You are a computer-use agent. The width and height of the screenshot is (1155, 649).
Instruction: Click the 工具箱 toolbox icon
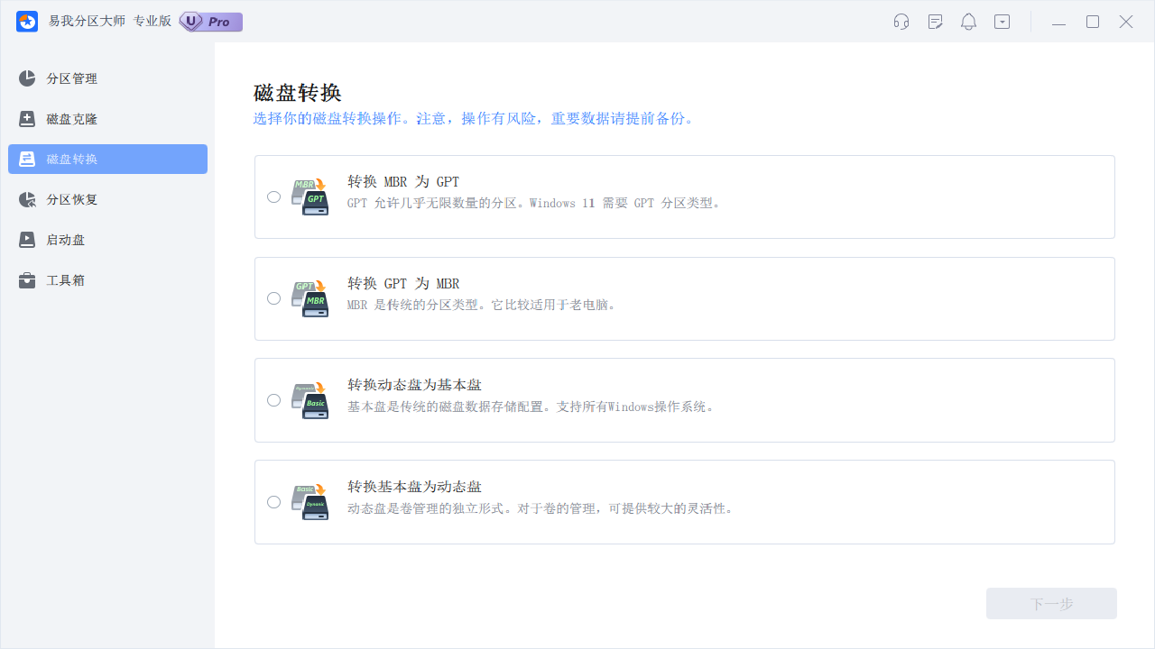tap(27, 280)
